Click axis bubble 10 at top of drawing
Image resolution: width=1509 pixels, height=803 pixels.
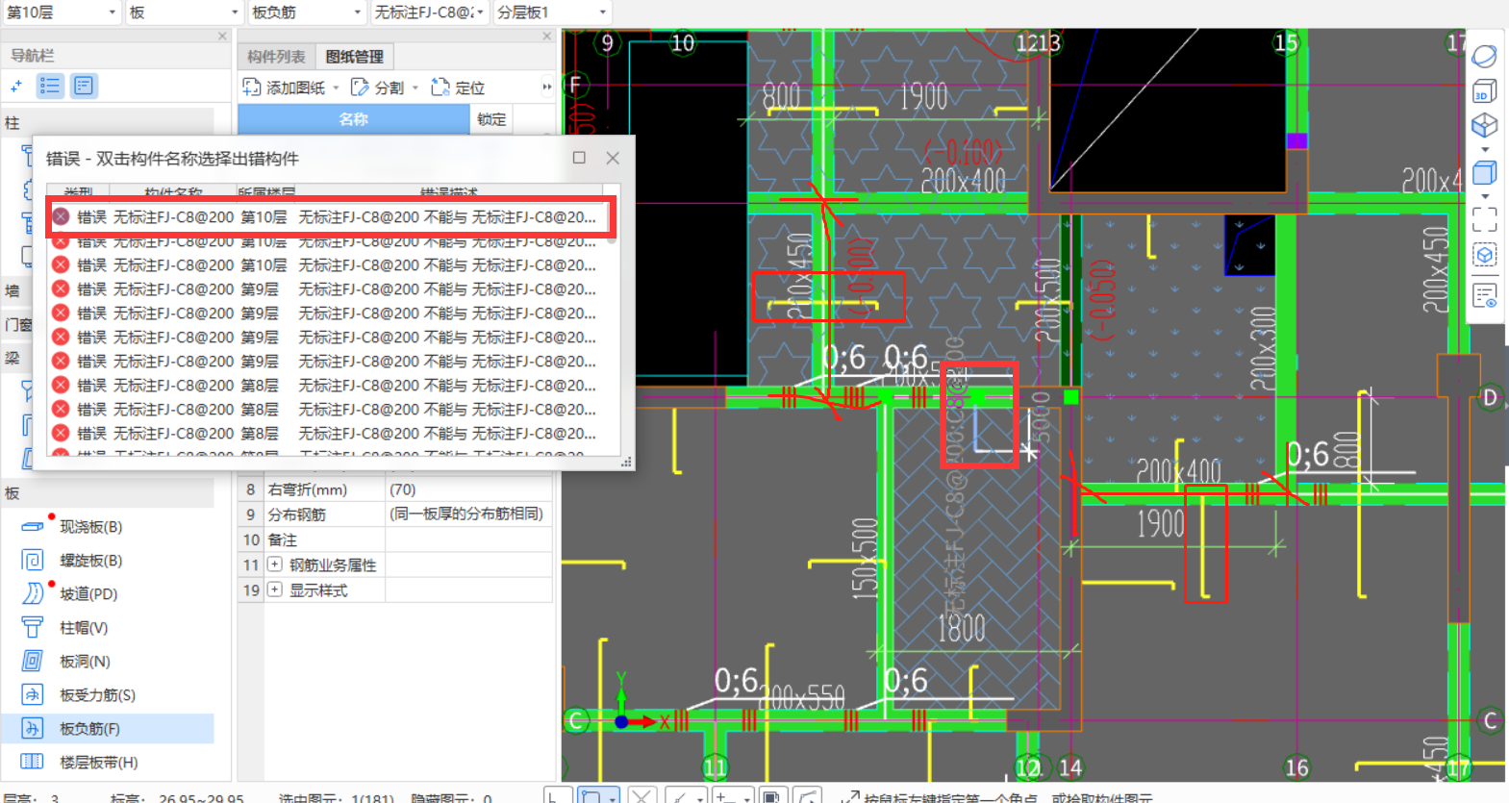click(x=683, y=43)
